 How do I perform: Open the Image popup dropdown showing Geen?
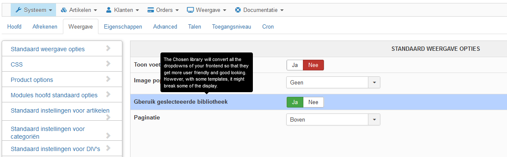point(333,82)
